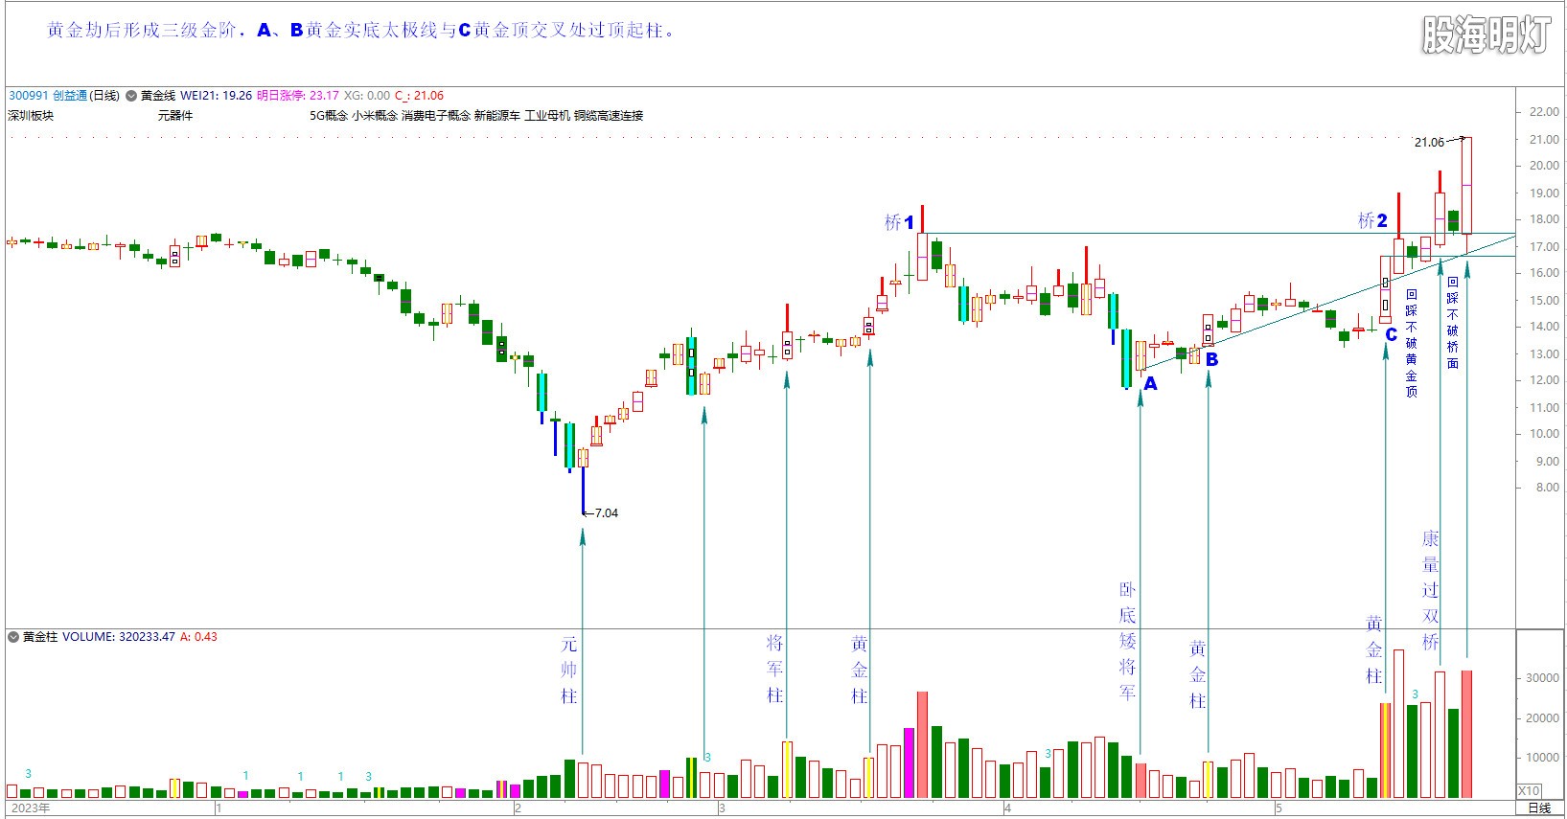The image size is (1567, 819).
Task: Click the (日线) period label beside the stock name
Action: click(x=104, y=96)
